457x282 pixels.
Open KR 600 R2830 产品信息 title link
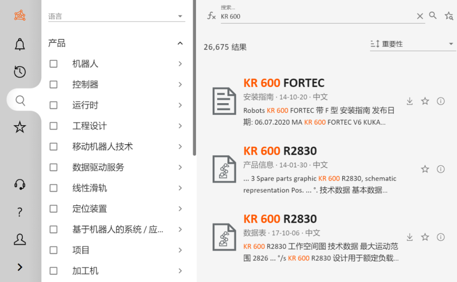280,151
